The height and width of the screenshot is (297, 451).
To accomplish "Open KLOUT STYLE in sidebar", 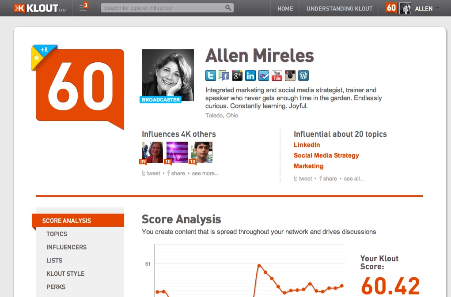I will pos(65,274).
